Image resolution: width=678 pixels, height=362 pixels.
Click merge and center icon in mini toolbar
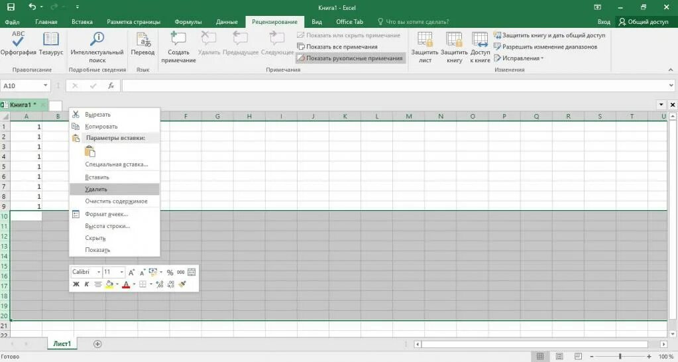(192, 272)
